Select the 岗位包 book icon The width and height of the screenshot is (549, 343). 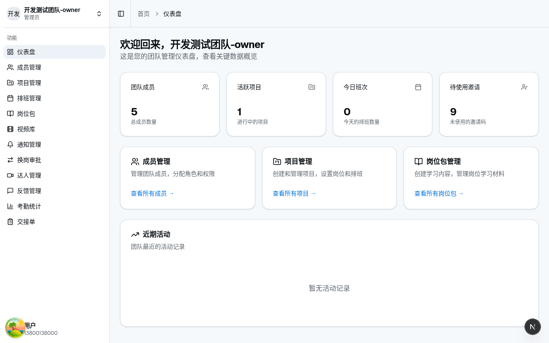coord(10,114)
